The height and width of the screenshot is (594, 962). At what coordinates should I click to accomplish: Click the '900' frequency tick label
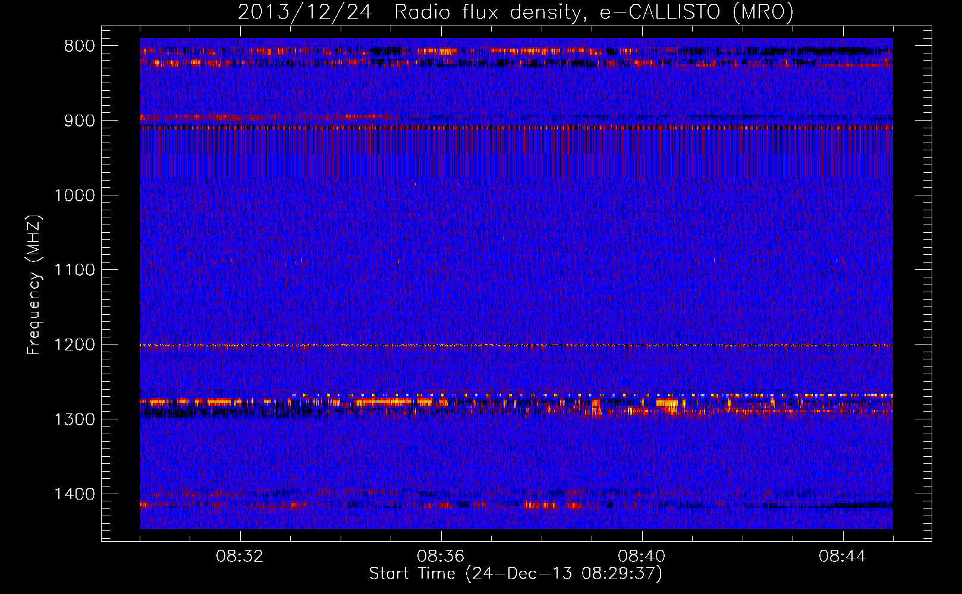click(80, 121)
